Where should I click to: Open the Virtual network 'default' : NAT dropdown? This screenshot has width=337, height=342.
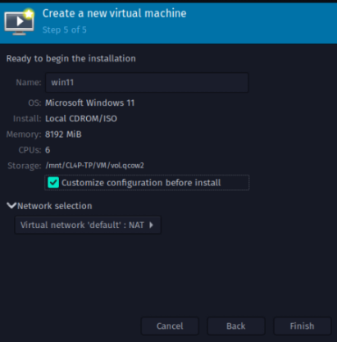coord(88,225)
